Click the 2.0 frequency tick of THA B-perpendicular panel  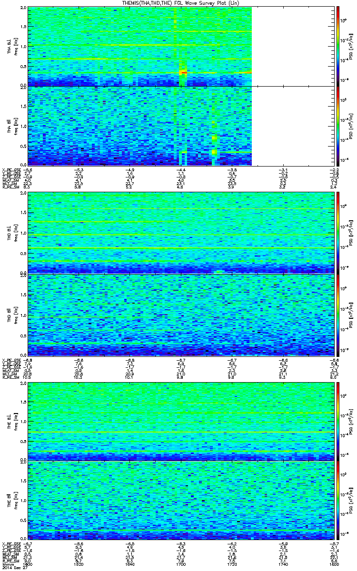coord(24,9)
